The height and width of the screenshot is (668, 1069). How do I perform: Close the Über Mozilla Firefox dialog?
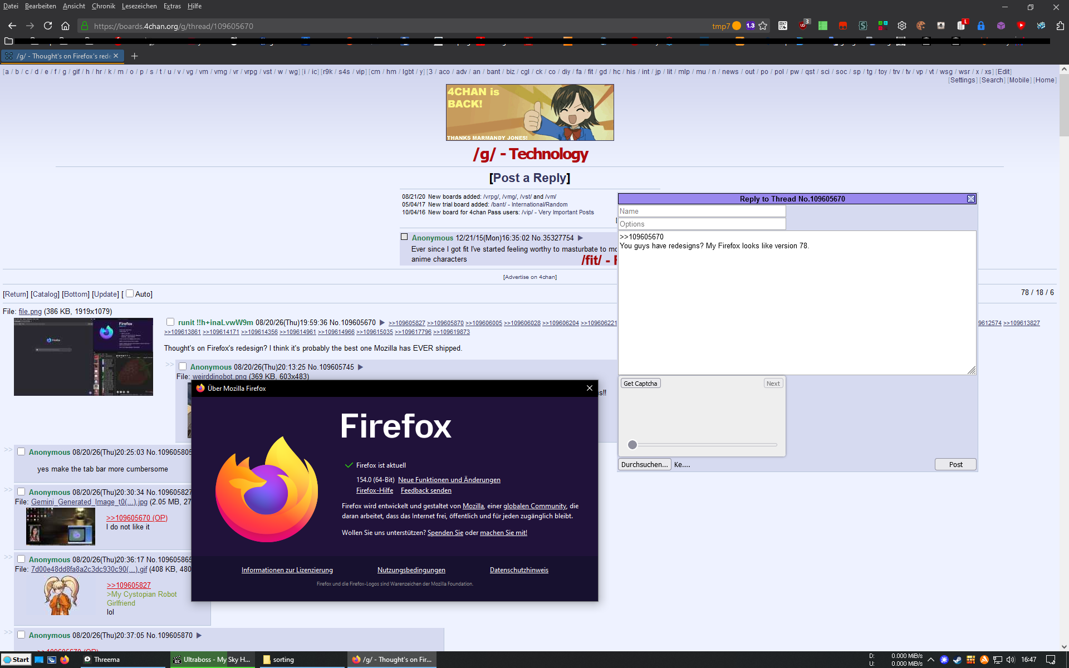[x=590, y=388]
